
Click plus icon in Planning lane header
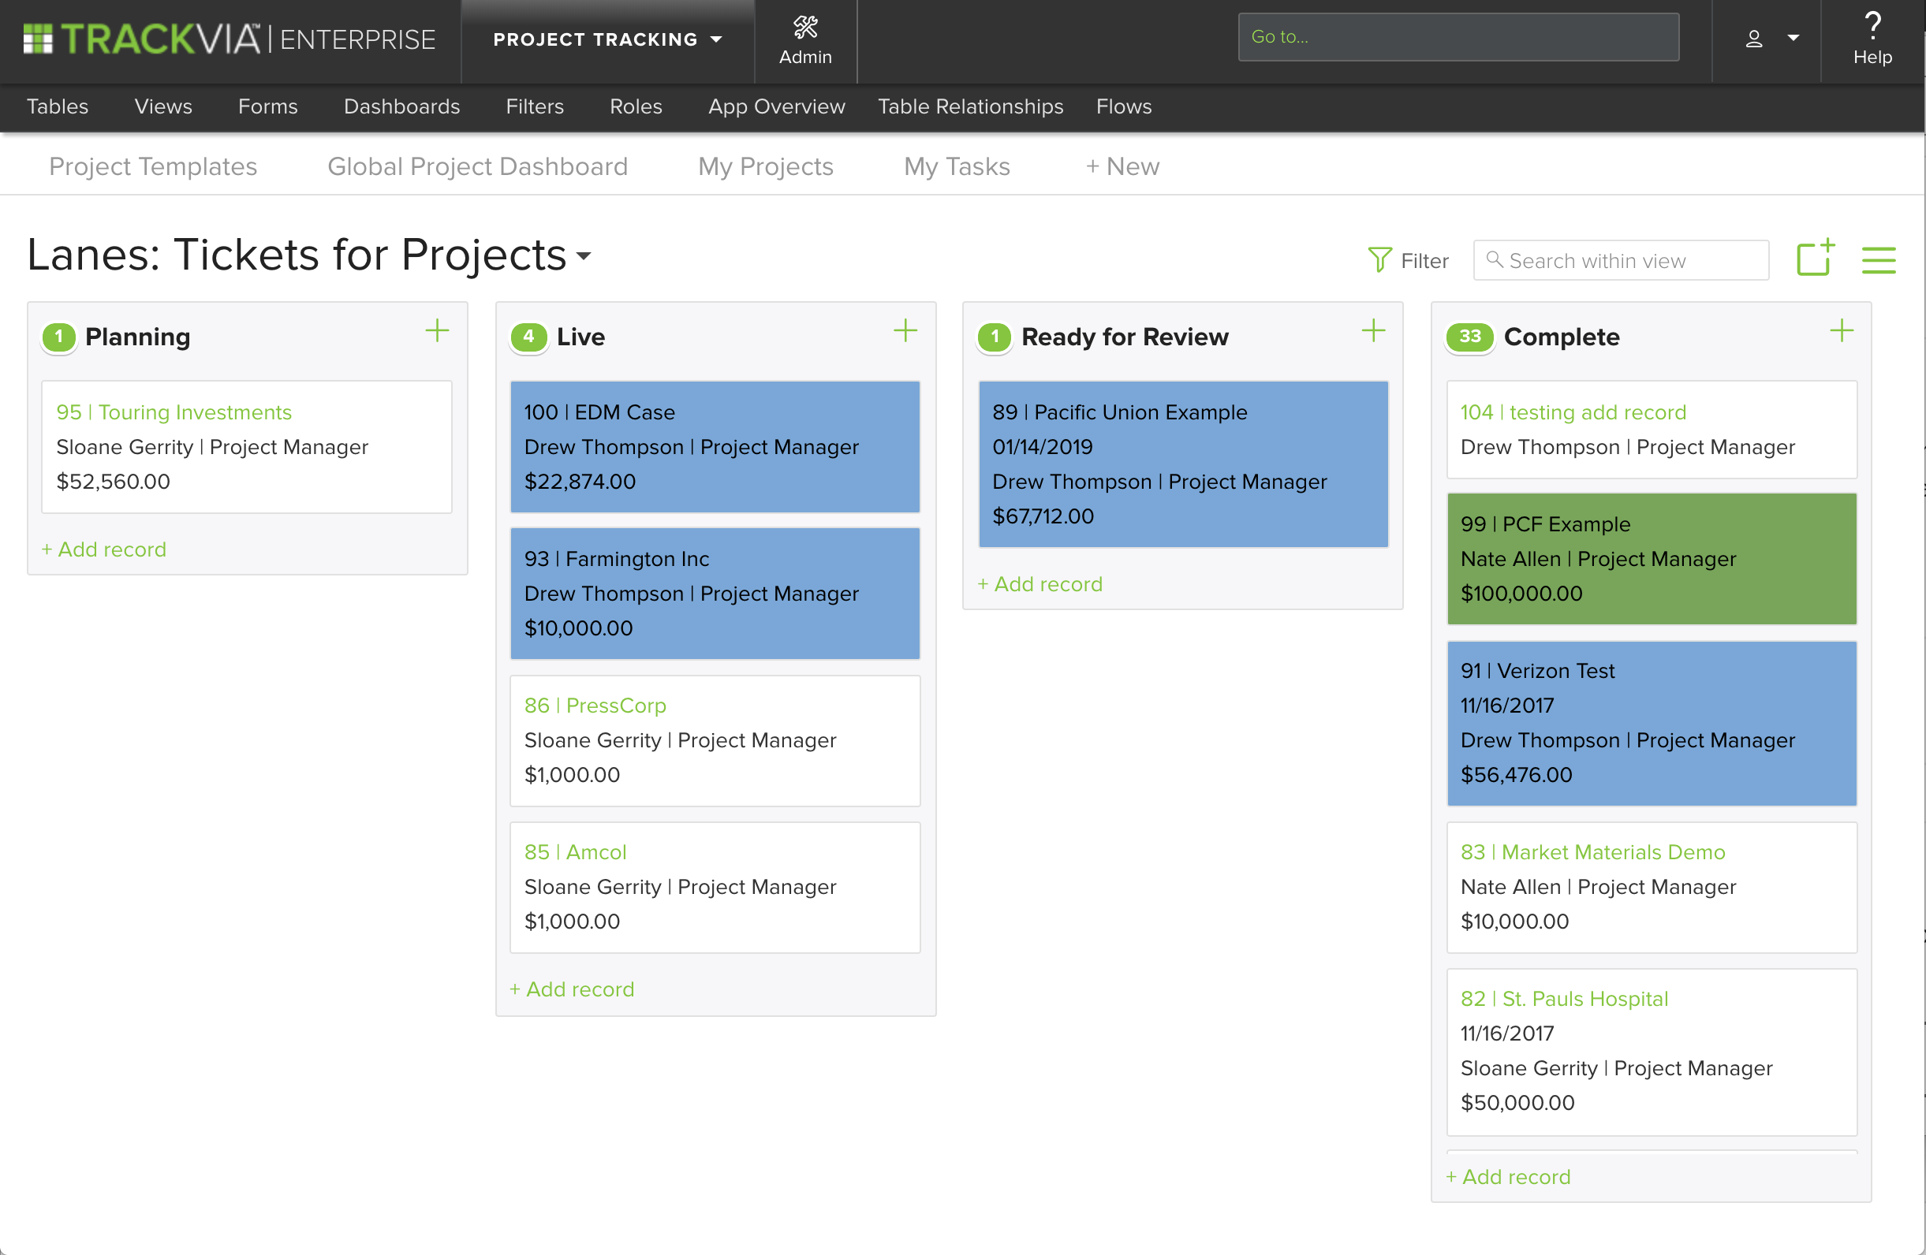437,330
